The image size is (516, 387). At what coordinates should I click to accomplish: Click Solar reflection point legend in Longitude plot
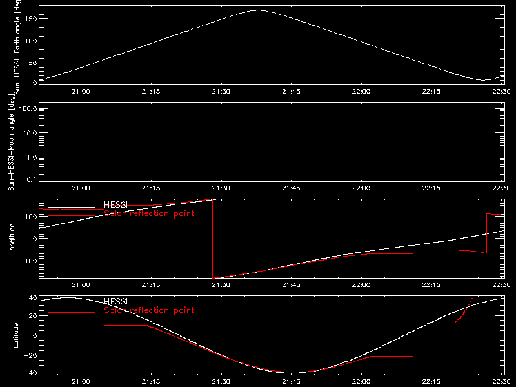149,213
